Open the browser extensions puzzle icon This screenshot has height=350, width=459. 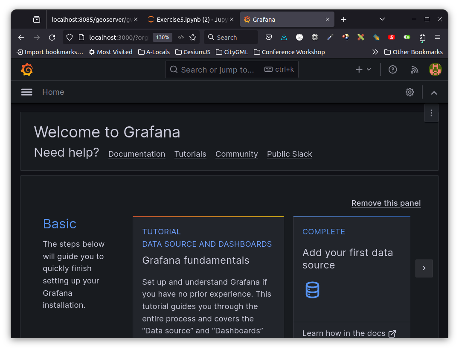click(x=422, y=37)
